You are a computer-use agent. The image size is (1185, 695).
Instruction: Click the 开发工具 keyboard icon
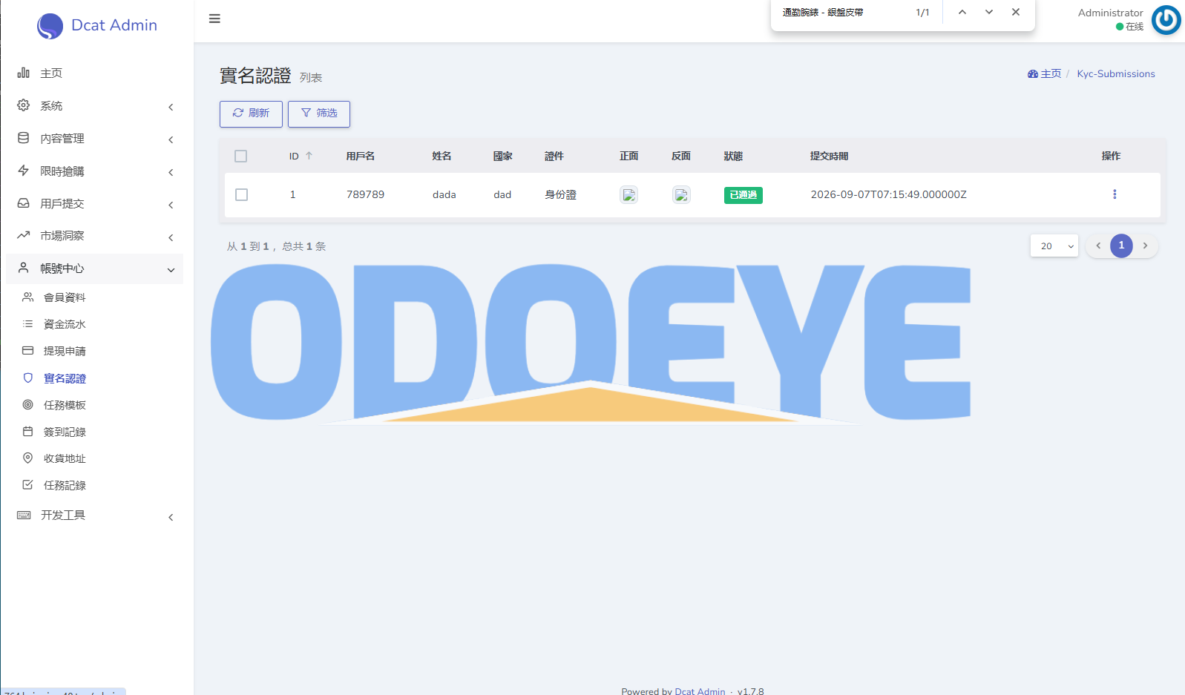24,515
